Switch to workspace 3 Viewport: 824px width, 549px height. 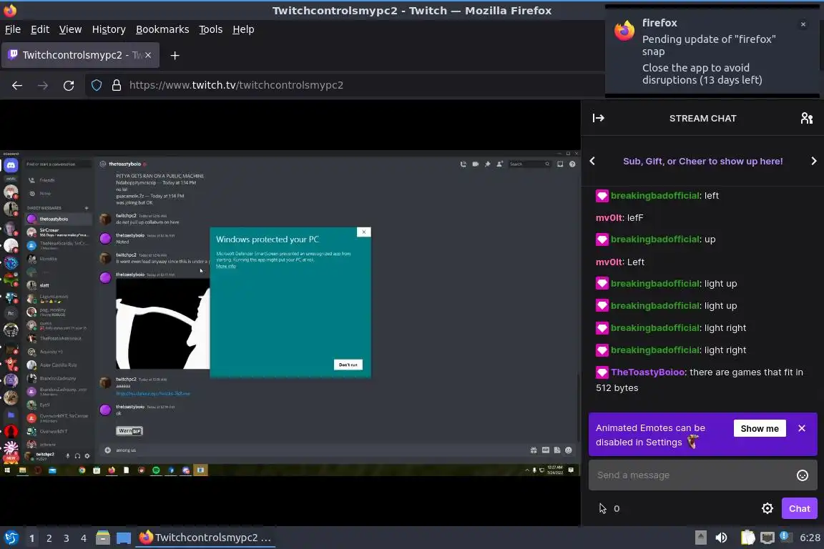coord(67,538)
